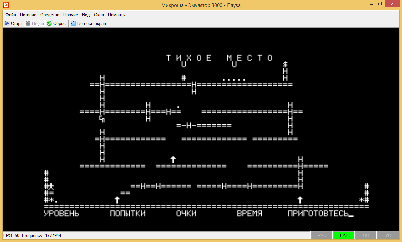Open the Вид menu
This screenshot has width=402, height=242.
point(86,15)
